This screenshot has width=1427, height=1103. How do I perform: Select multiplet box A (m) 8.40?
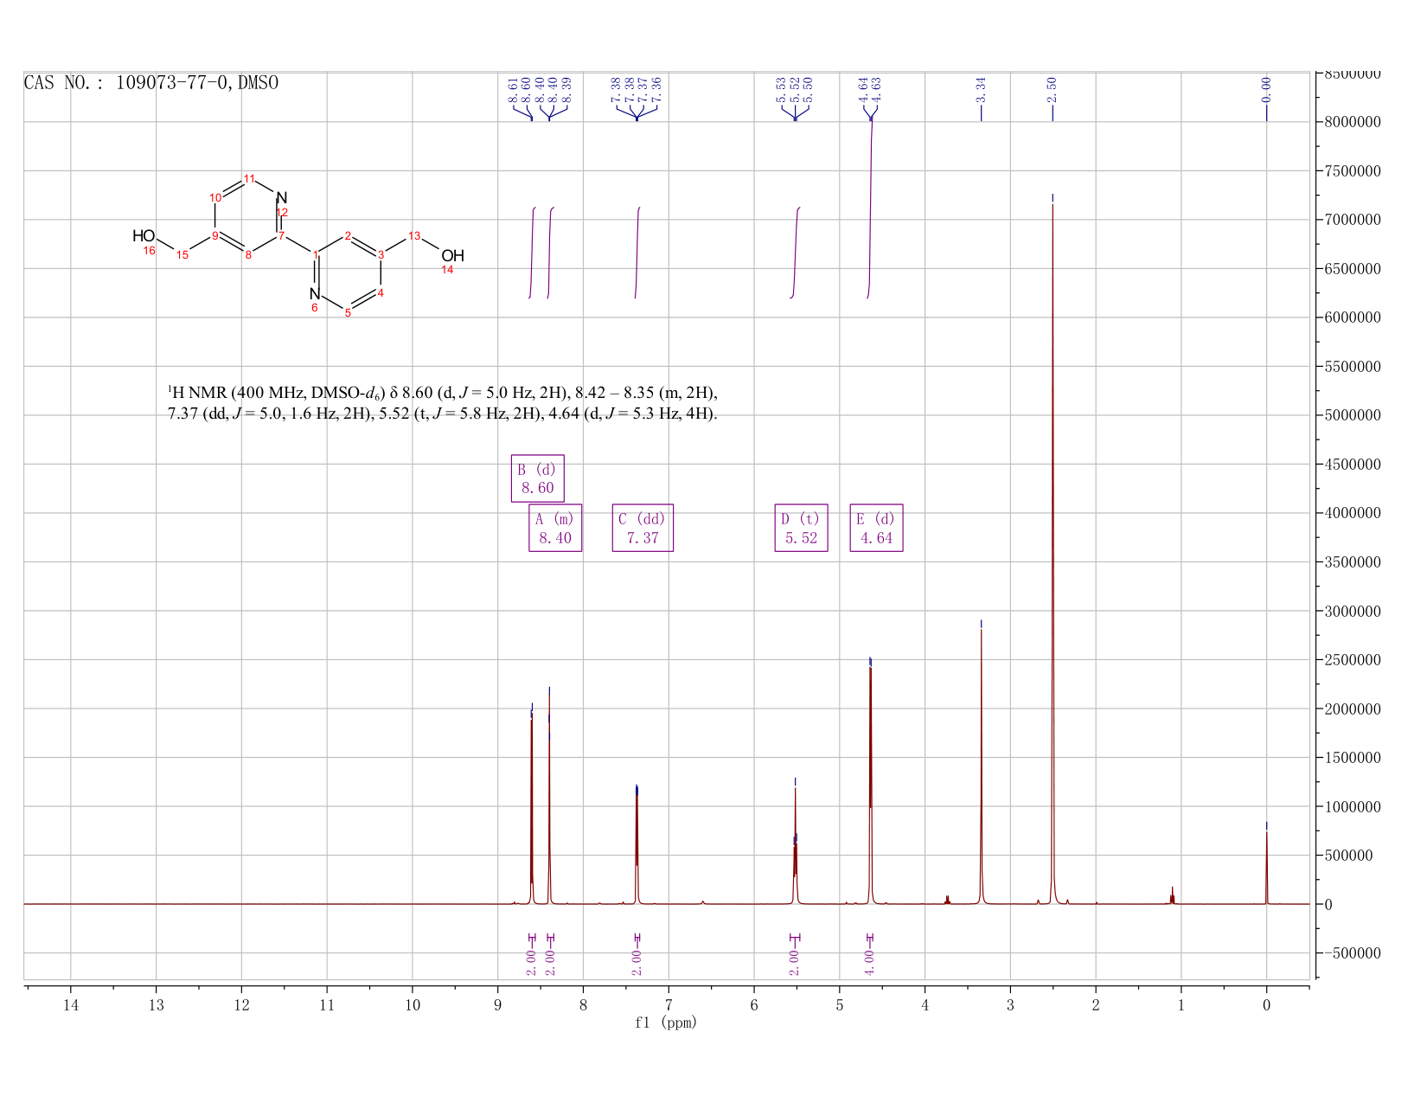[555, 528]
